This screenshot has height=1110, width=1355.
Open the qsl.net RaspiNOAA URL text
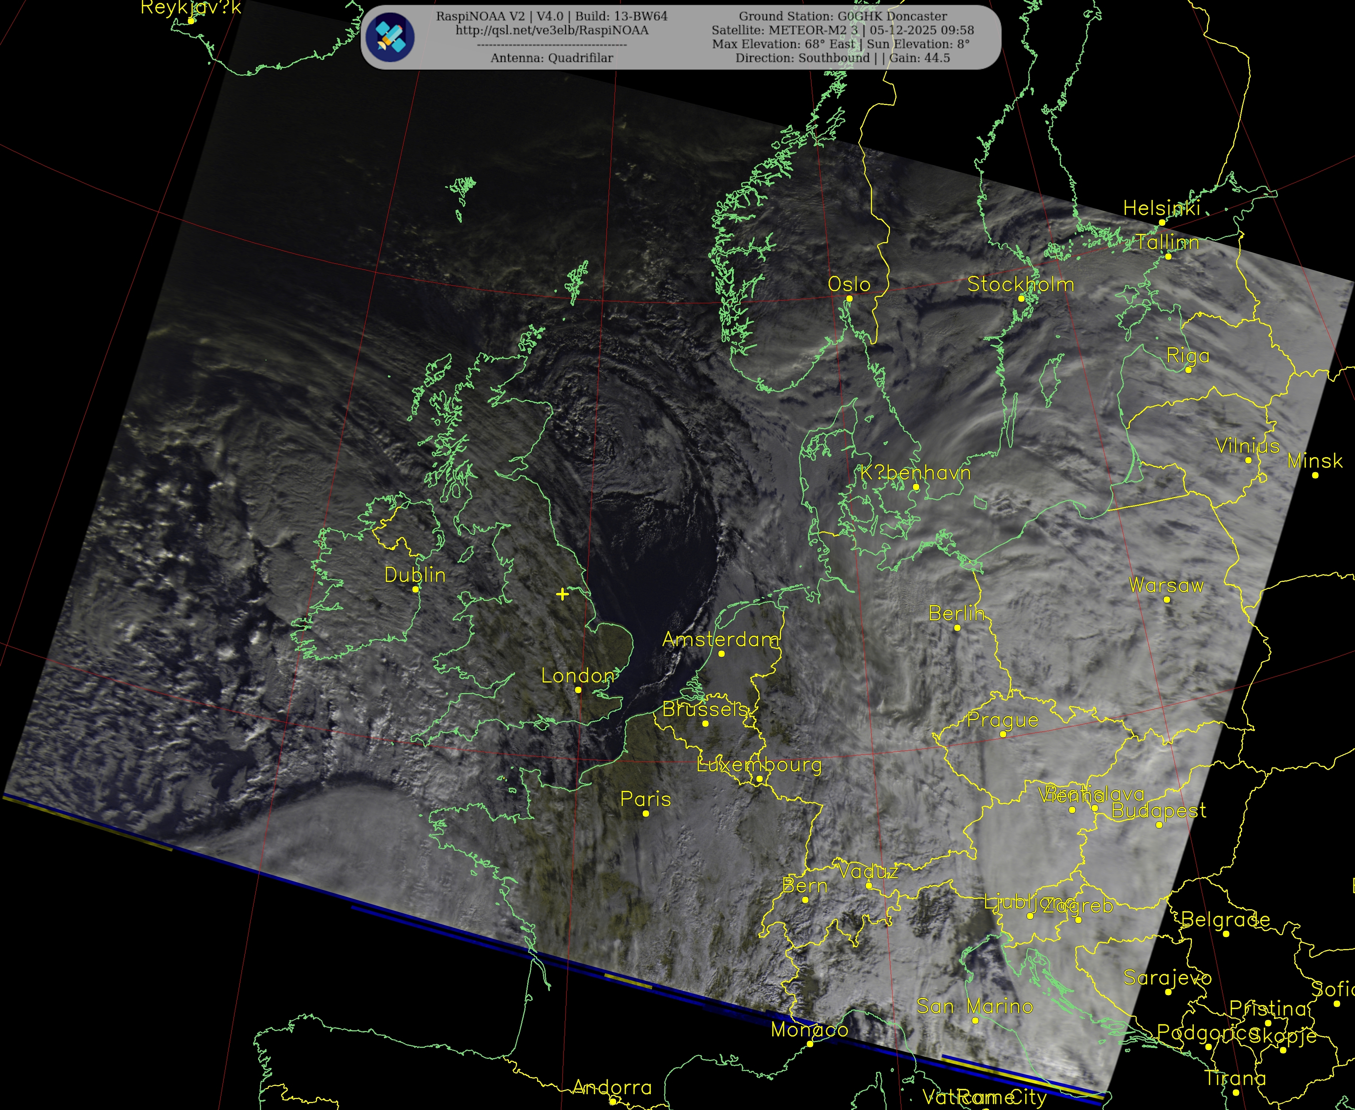(552, 30)
